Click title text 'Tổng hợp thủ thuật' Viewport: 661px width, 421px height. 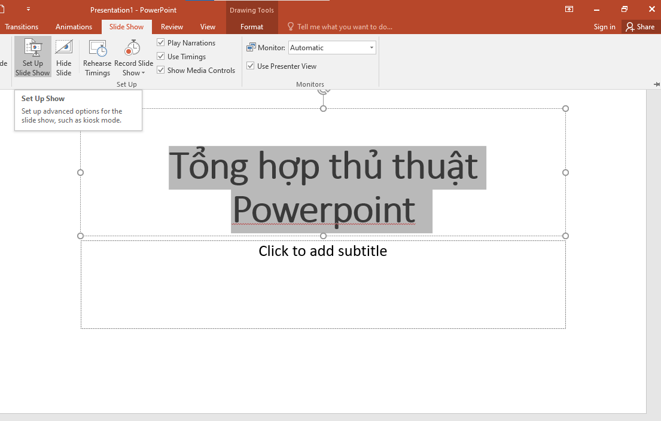pos(324,166)
